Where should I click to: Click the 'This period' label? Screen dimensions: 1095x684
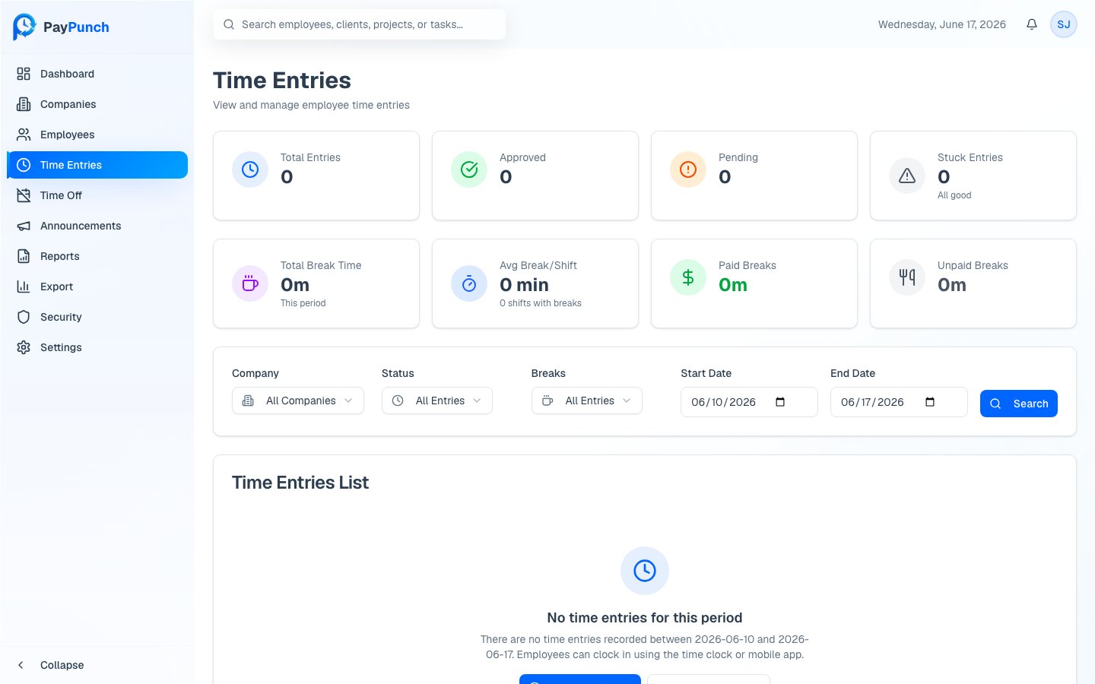pyautogui.click(x=303, y=303)
